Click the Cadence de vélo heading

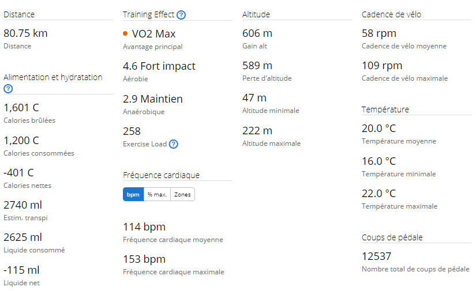391,14
